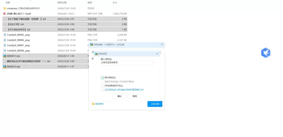Cancel the 添加密码 dialog with 取消

point(135,96)
